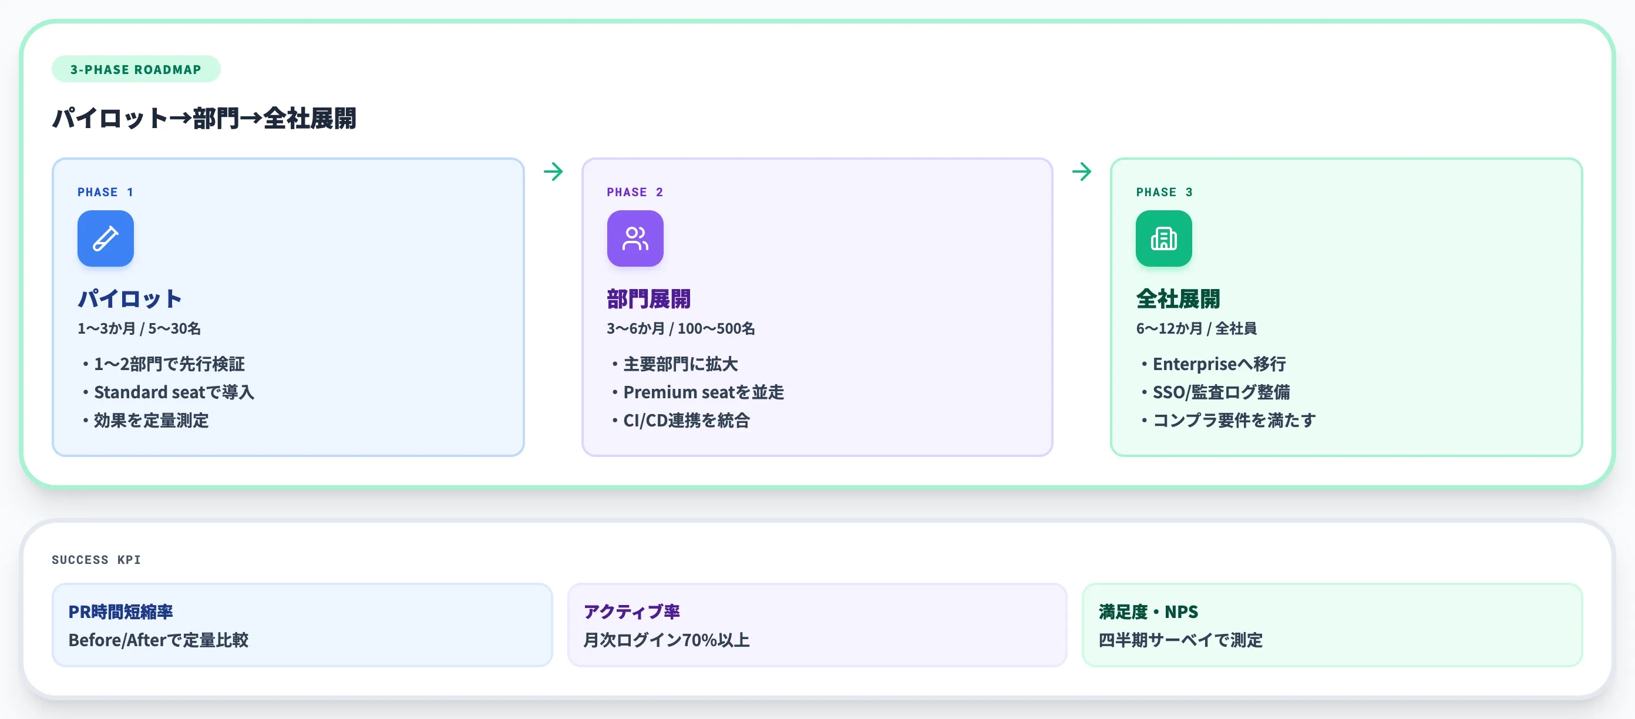The image size is (1635, 719).
Task: Click the Phase 1 pilot test-tube icon
Action: point(105,238)
